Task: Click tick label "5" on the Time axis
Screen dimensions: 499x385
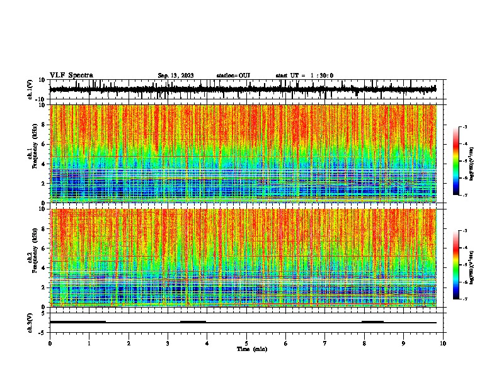Action: 246,343
